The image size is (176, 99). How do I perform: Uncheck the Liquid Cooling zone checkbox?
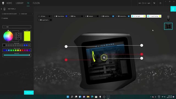[148, 16]
